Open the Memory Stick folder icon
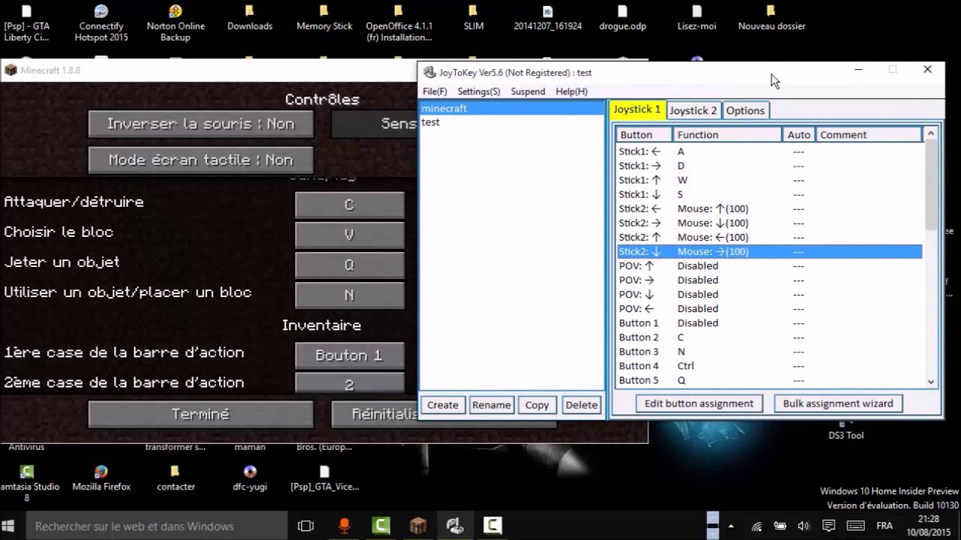The image size is (961, 540). [324, 17]
